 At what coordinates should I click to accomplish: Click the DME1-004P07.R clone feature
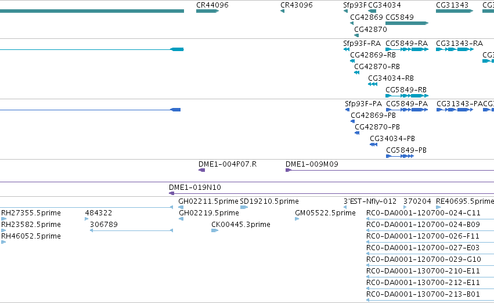(x=201, y=170)
